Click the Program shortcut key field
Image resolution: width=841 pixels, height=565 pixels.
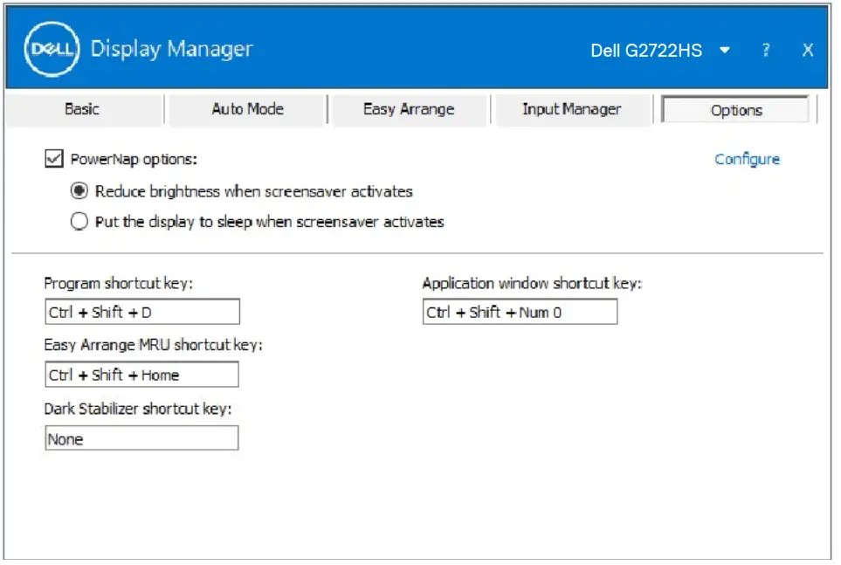(x=141, y=311)
